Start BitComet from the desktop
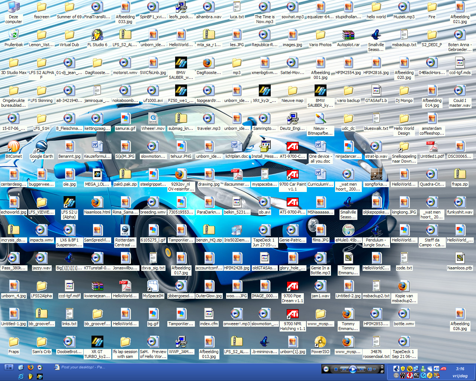 point(13,150)
